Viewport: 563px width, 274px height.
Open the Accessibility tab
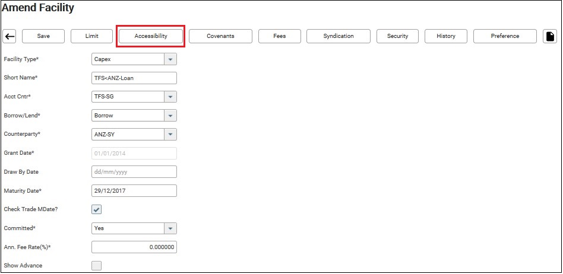pos(151,36)
